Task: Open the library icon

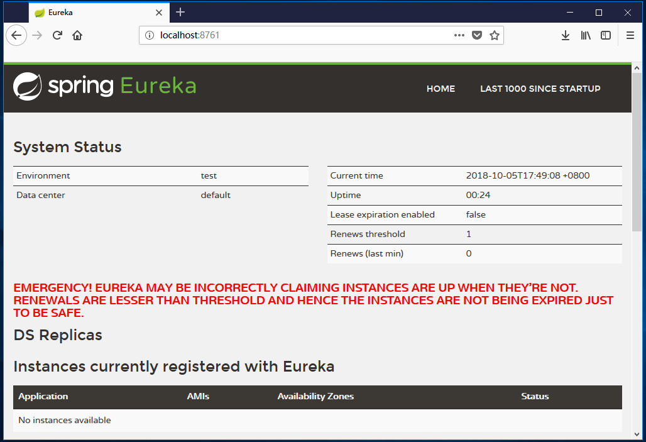Action: [x=586, y=35]
